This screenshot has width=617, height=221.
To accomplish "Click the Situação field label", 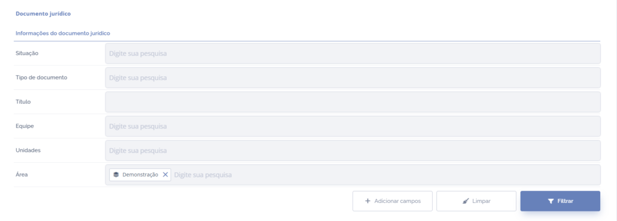I will [27, 53].
